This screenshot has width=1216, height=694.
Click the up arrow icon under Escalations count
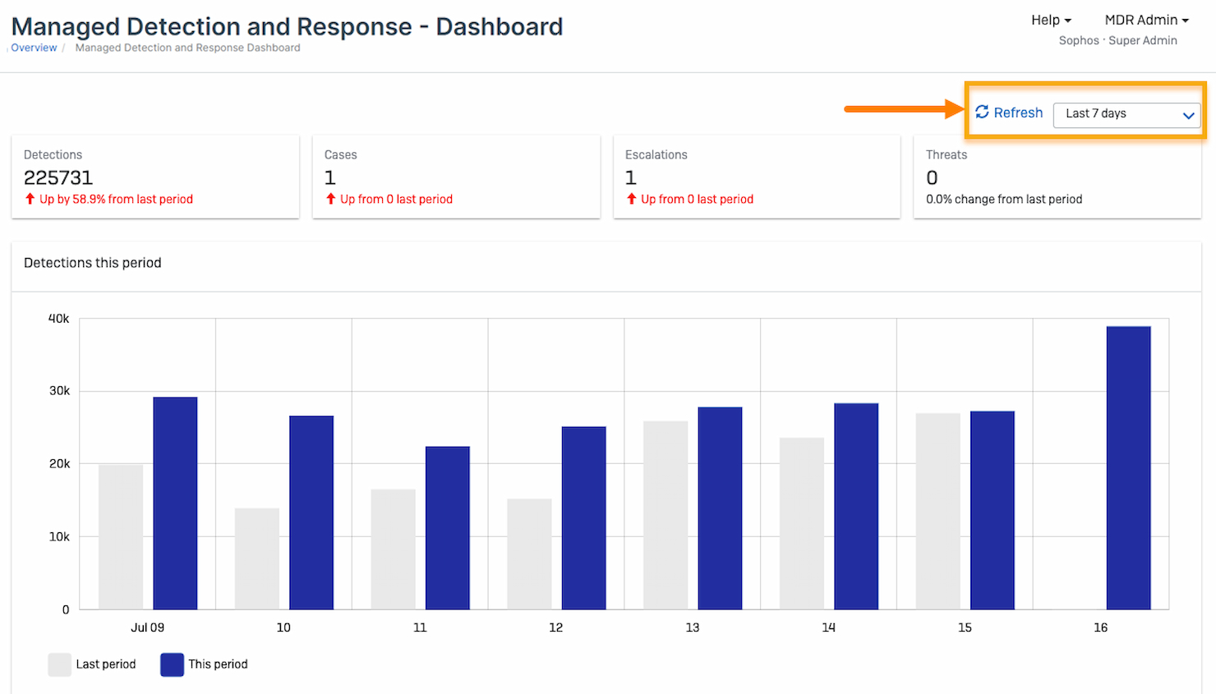pyautogui.click(x=630, y=199)
